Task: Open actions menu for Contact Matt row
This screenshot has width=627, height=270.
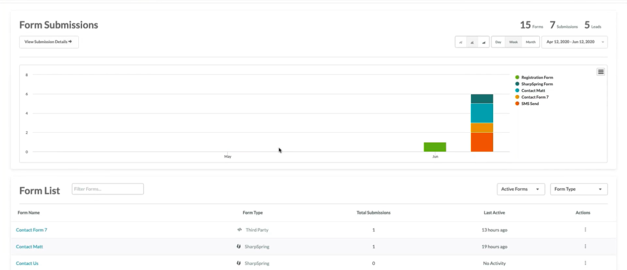Action: [585, 247]
